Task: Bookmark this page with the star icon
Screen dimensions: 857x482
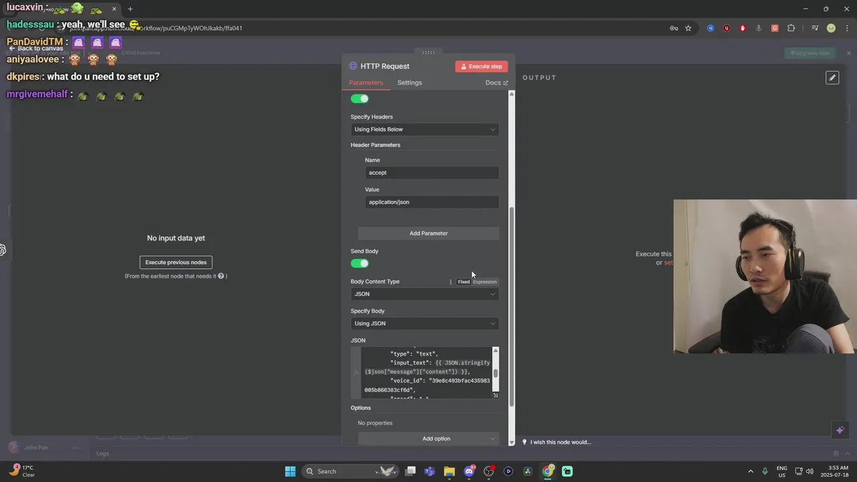Action: (688, 28)
